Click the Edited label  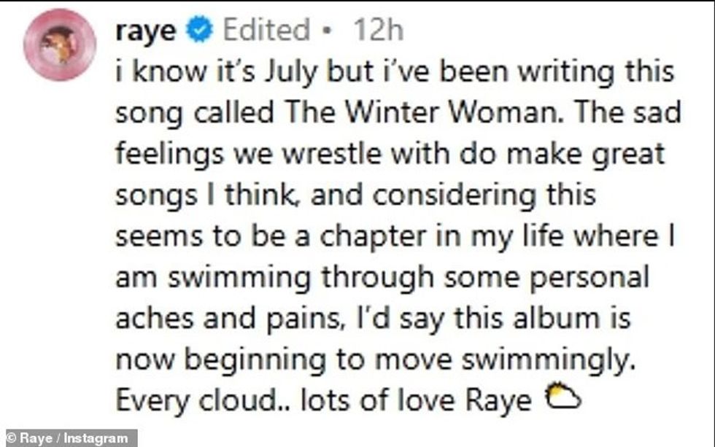tap(266, 31)
